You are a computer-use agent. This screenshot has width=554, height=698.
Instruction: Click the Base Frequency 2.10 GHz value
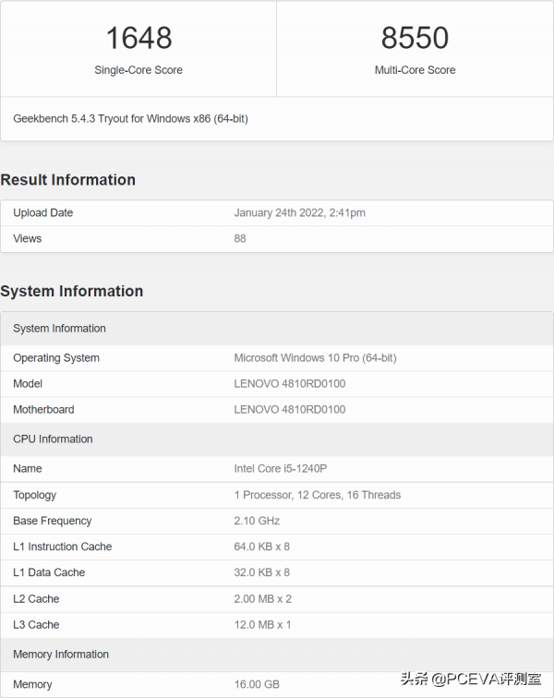[257, 521]
